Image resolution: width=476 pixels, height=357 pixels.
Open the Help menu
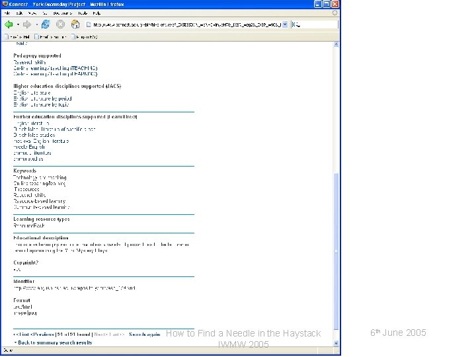[97, 13]
